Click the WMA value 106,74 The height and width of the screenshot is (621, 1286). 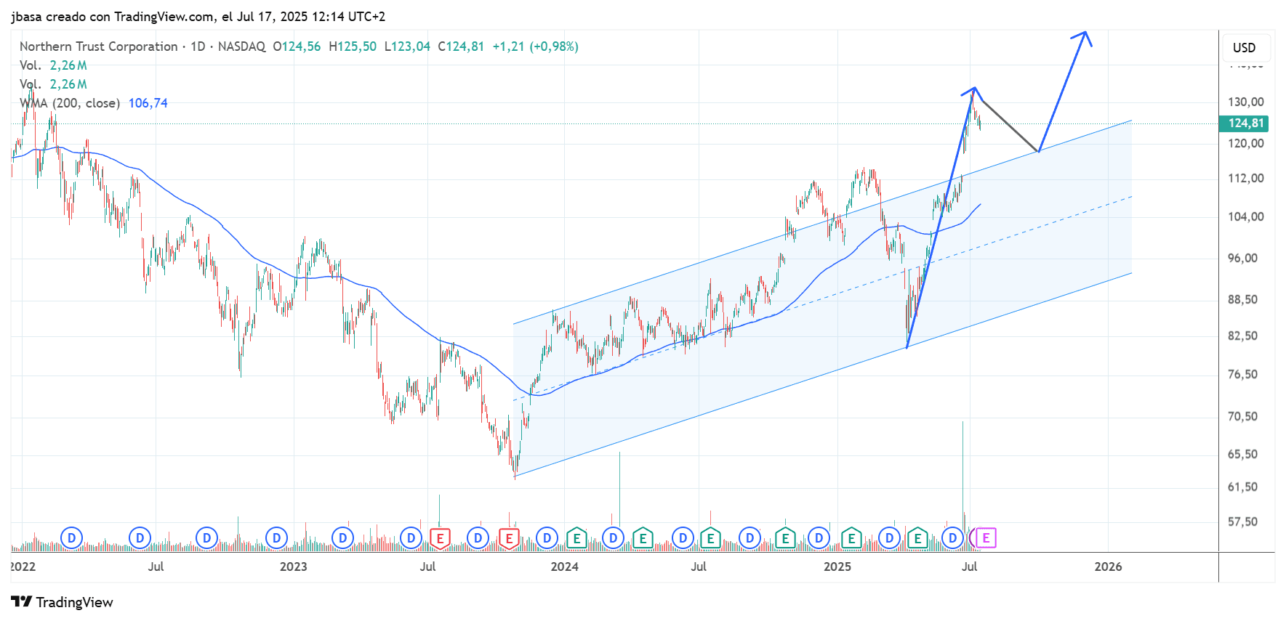148,103
